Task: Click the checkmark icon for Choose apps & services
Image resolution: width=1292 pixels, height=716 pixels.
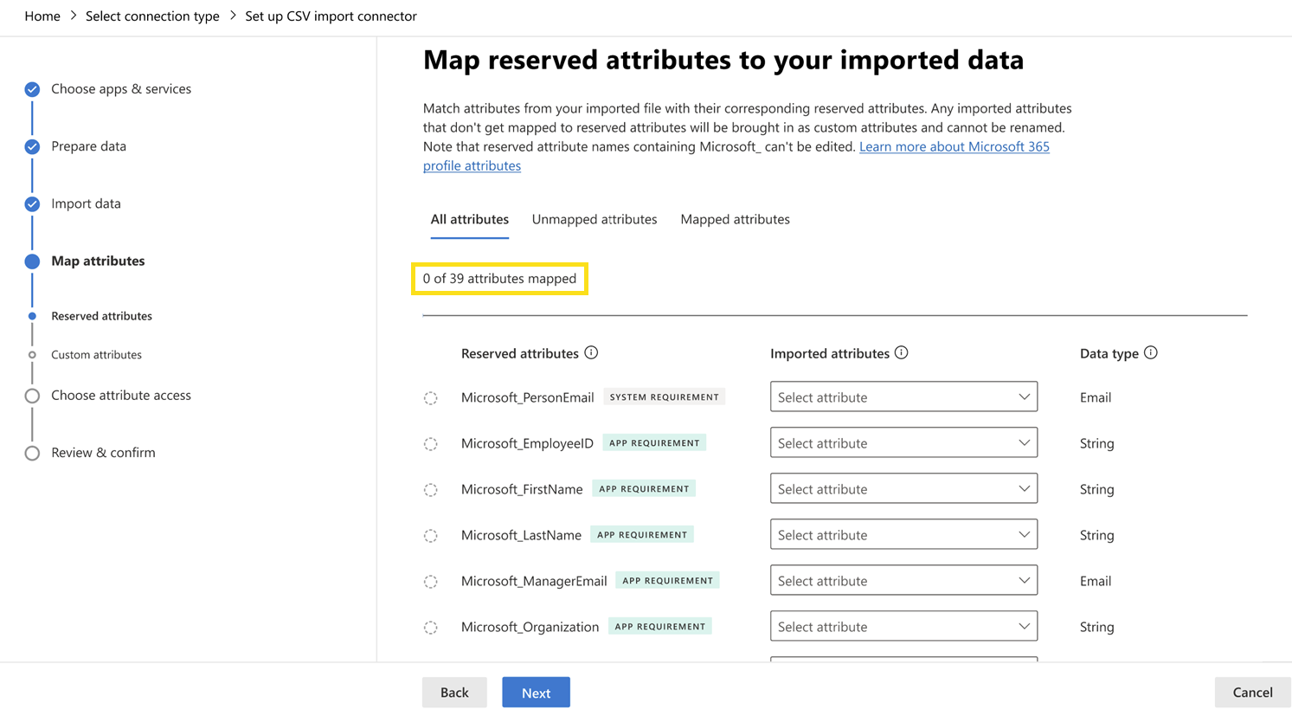Action: 32,88
